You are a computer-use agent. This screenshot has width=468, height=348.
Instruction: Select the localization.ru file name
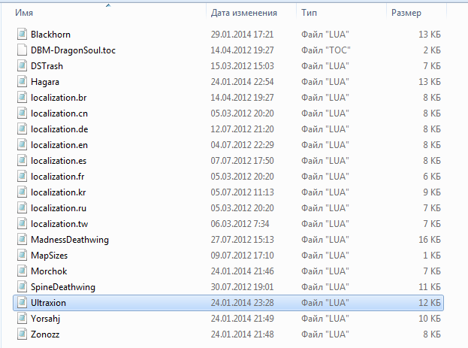click(x=59, y=208)
